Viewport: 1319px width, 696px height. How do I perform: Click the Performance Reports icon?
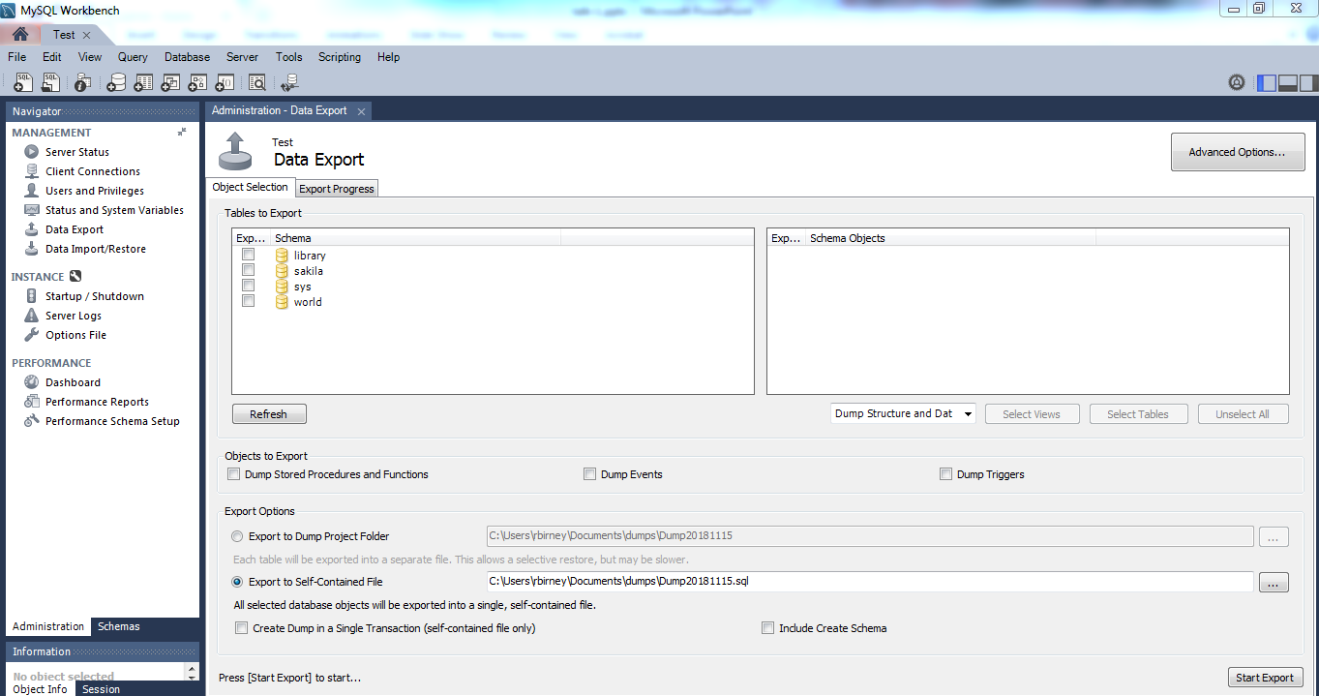point(32,402)
